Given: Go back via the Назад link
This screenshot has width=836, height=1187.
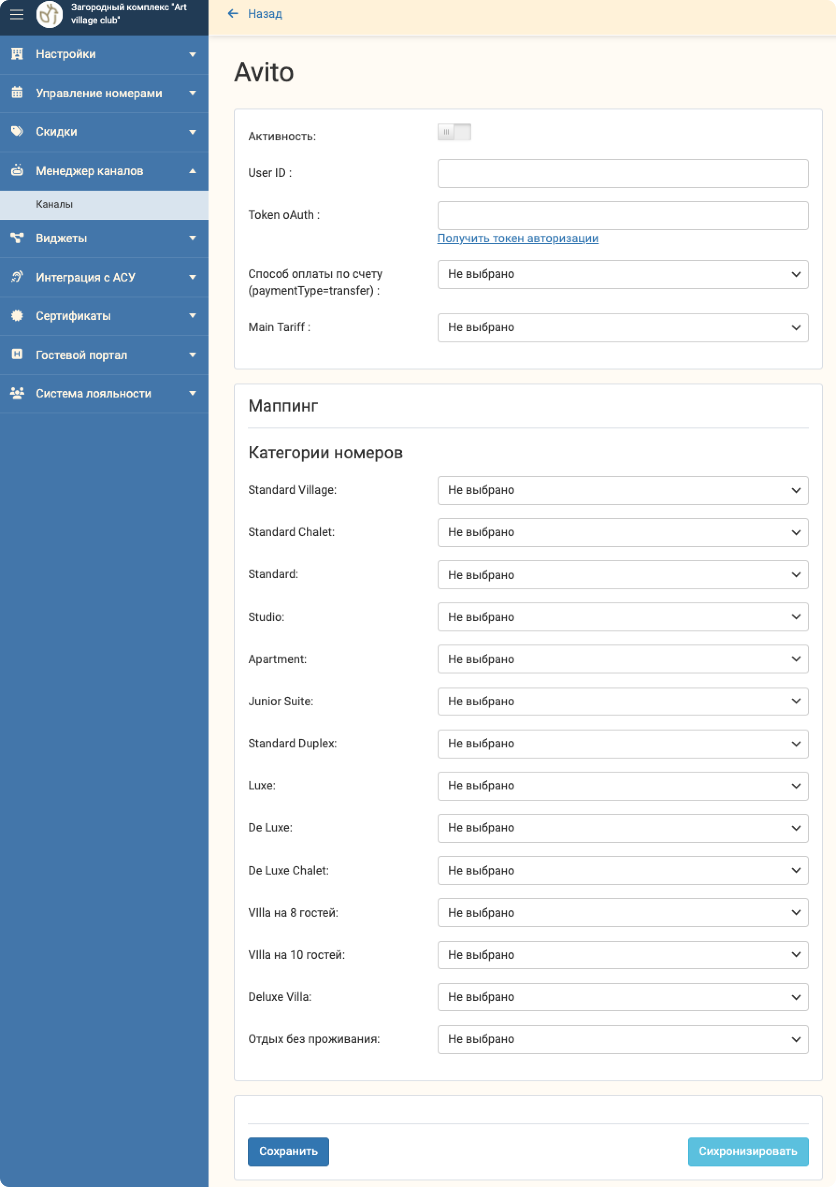Looking at the screenshot, I should click(265, 14).
